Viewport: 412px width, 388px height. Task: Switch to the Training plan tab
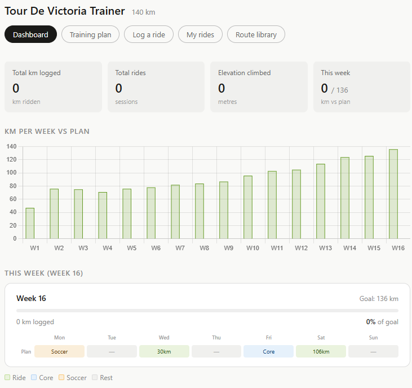click(x=90, y=34)
